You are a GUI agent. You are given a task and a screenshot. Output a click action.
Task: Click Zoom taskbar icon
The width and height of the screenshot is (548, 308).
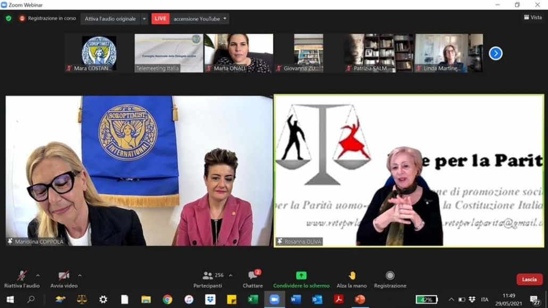point(275,300)
